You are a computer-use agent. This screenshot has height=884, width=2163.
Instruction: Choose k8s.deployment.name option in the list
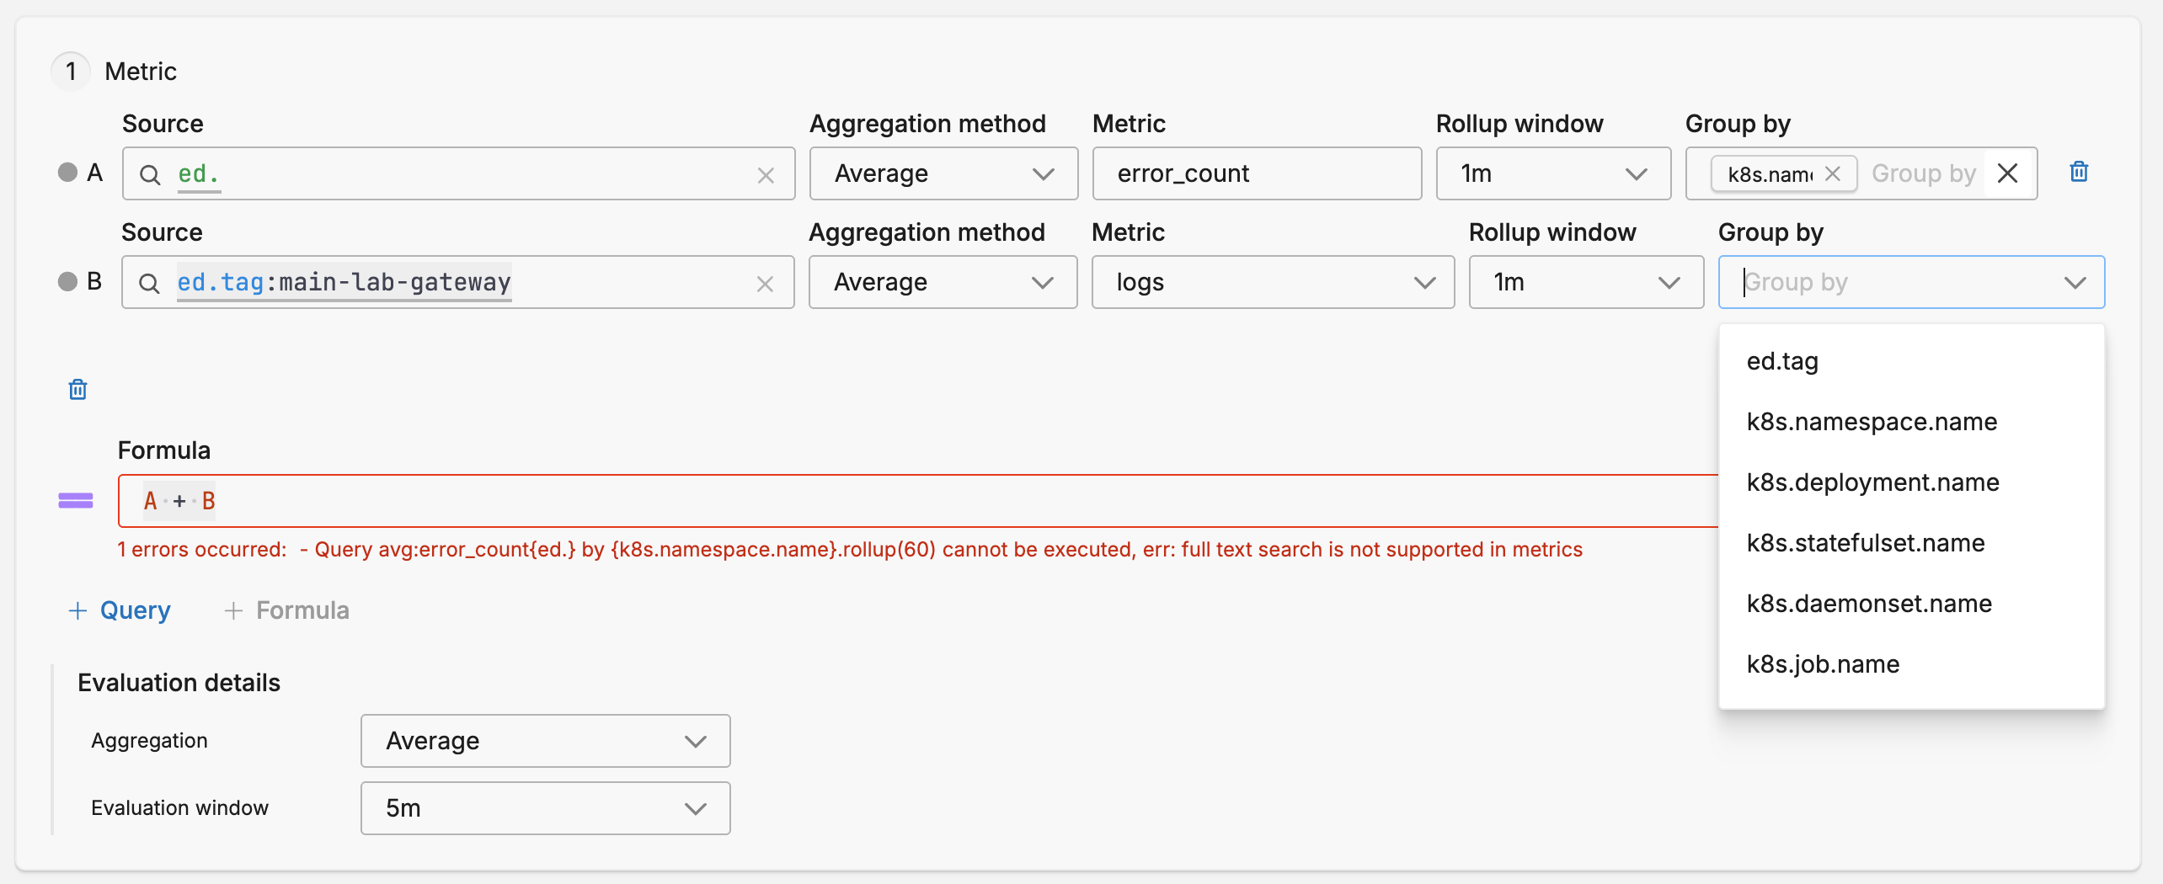click(x=1872, y=482)
